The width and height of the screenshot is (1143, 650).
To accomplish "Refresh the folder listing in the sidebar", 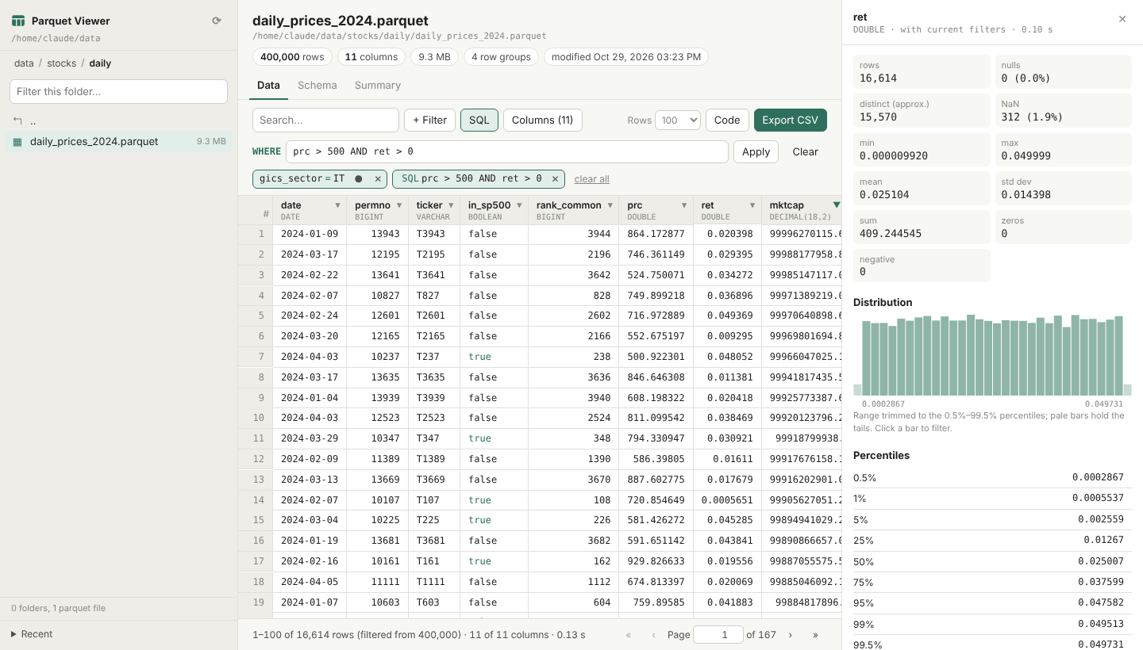I will 217,21.
